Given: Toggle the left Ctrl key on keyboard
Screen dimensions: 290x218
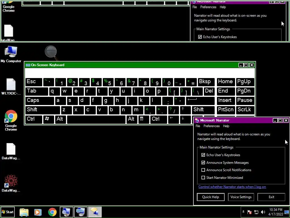Looking at the screenshot, I should (34, 119).
